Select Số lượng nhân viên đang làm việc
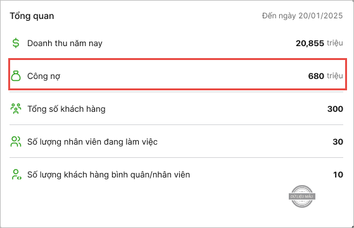The height and width of the screenshot is (228, 354). point(92,142)
